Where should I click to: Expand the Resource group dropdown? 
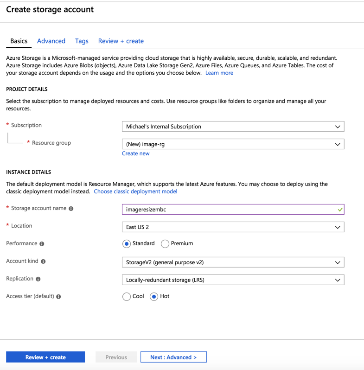[233, 144]
